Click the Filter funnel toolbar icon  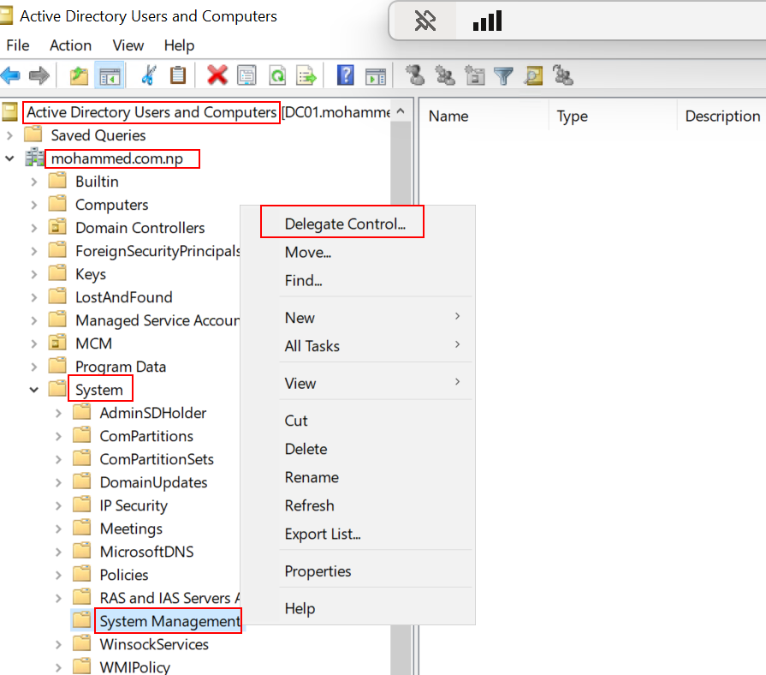tap(503, 75)
